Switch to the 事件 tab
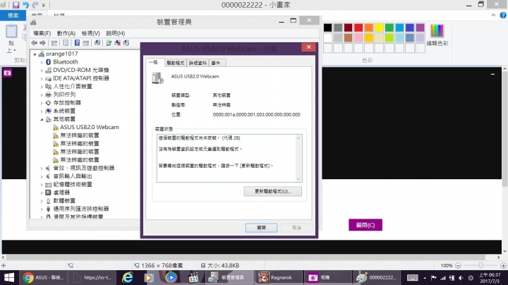Viewport: 508px width, 285px height. (217, 63)
